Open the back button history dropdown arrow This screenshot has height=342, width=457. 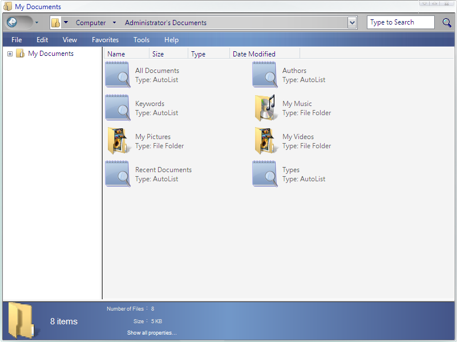click(x=37, y=23)
